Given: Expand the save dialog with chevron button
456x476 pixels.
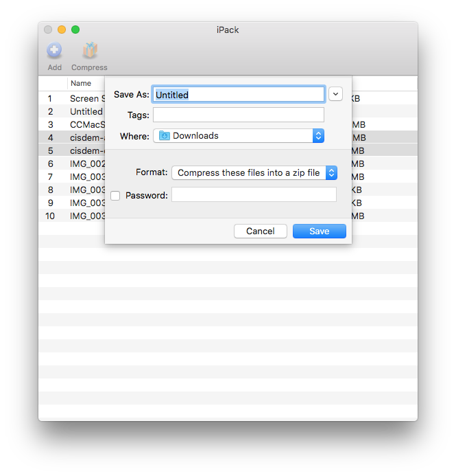Looking at the screenshot, I should click(335, 94).
